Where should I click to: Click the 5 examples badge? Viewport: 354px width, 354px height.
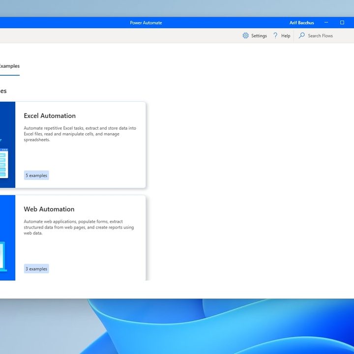36,176
